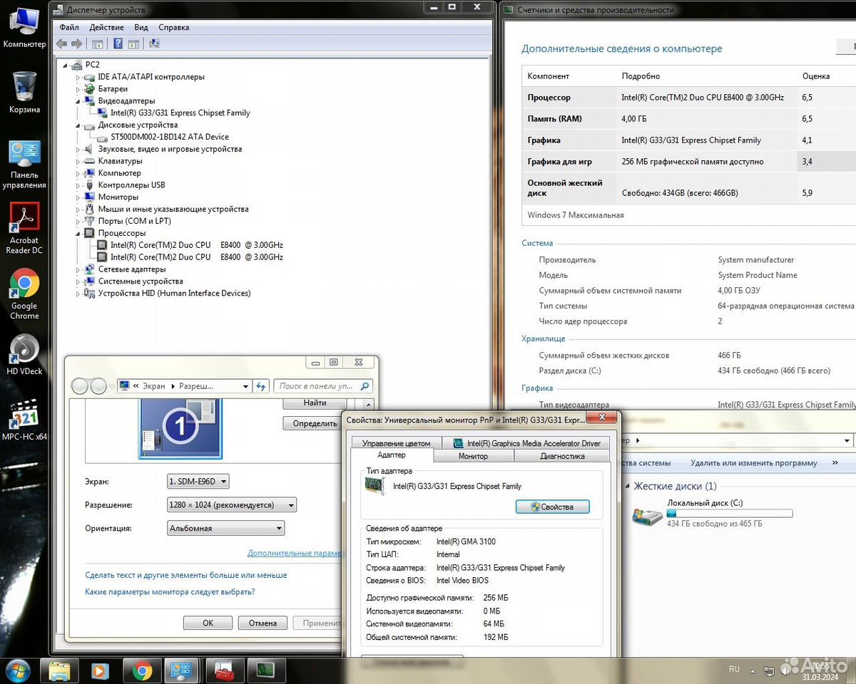Click the network icon in system tray
The image size is (856, 684).
tap(769, 670)
